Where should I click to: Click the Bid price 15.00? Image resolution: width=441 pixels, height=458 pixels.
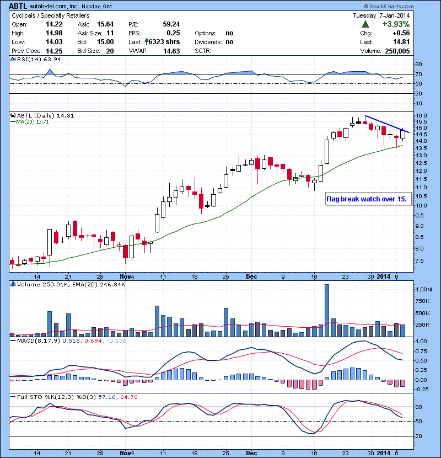[x=105, y=42]
